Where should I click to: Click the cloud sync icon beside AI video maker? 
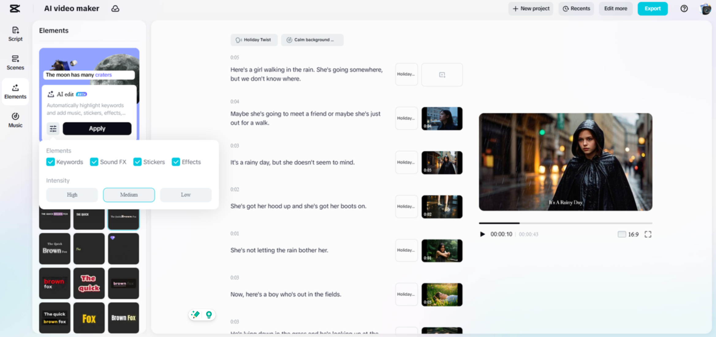coord(116,9)
